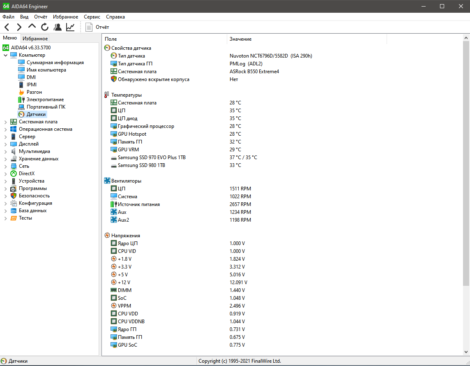This screenshot has width=470, height=366.
Task: Expand the Мультимедиа tree node
Action: point(5,151)
